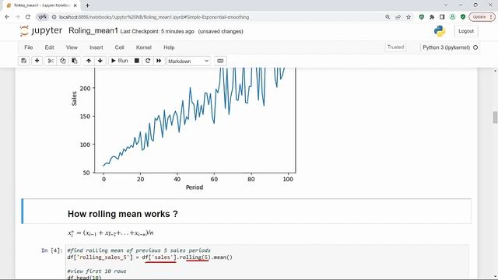Open the Extensions puzzle icon
The image size is (498, 280).
tap(432, 17)
